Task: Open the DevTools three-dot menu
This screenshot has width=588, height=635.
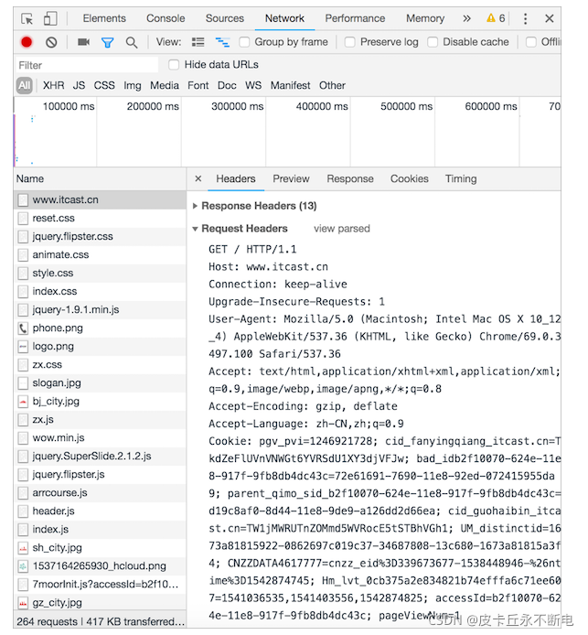Action: [525, 18]
